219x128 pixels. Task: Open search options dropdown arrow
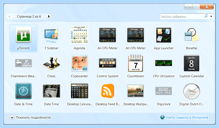(x=211, y=16)
